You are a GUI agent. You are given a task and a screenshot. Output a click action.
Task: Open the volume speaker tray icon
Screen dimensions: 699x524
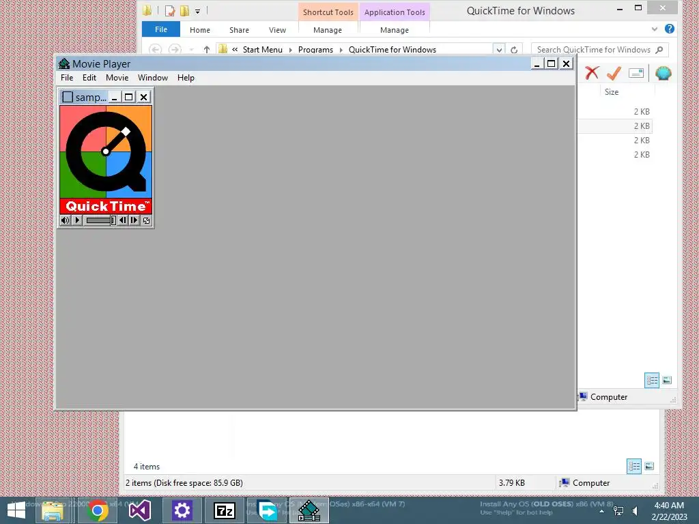tap(635, 511)
